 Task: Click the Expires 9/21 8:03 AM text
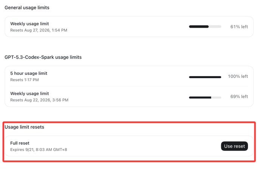(x=39, y=150)
